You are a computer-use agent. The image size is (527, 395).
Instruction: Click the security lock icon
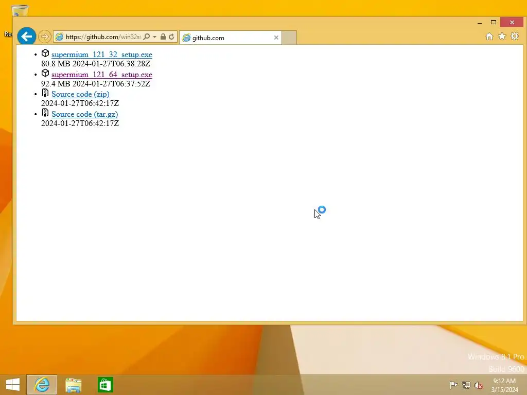(163, 37)
